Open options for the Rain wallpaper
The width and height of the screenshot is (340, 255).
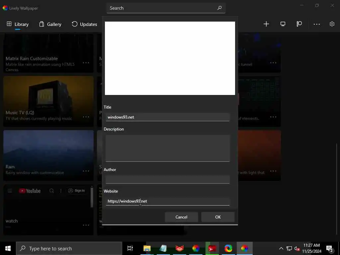click(86, 171)
